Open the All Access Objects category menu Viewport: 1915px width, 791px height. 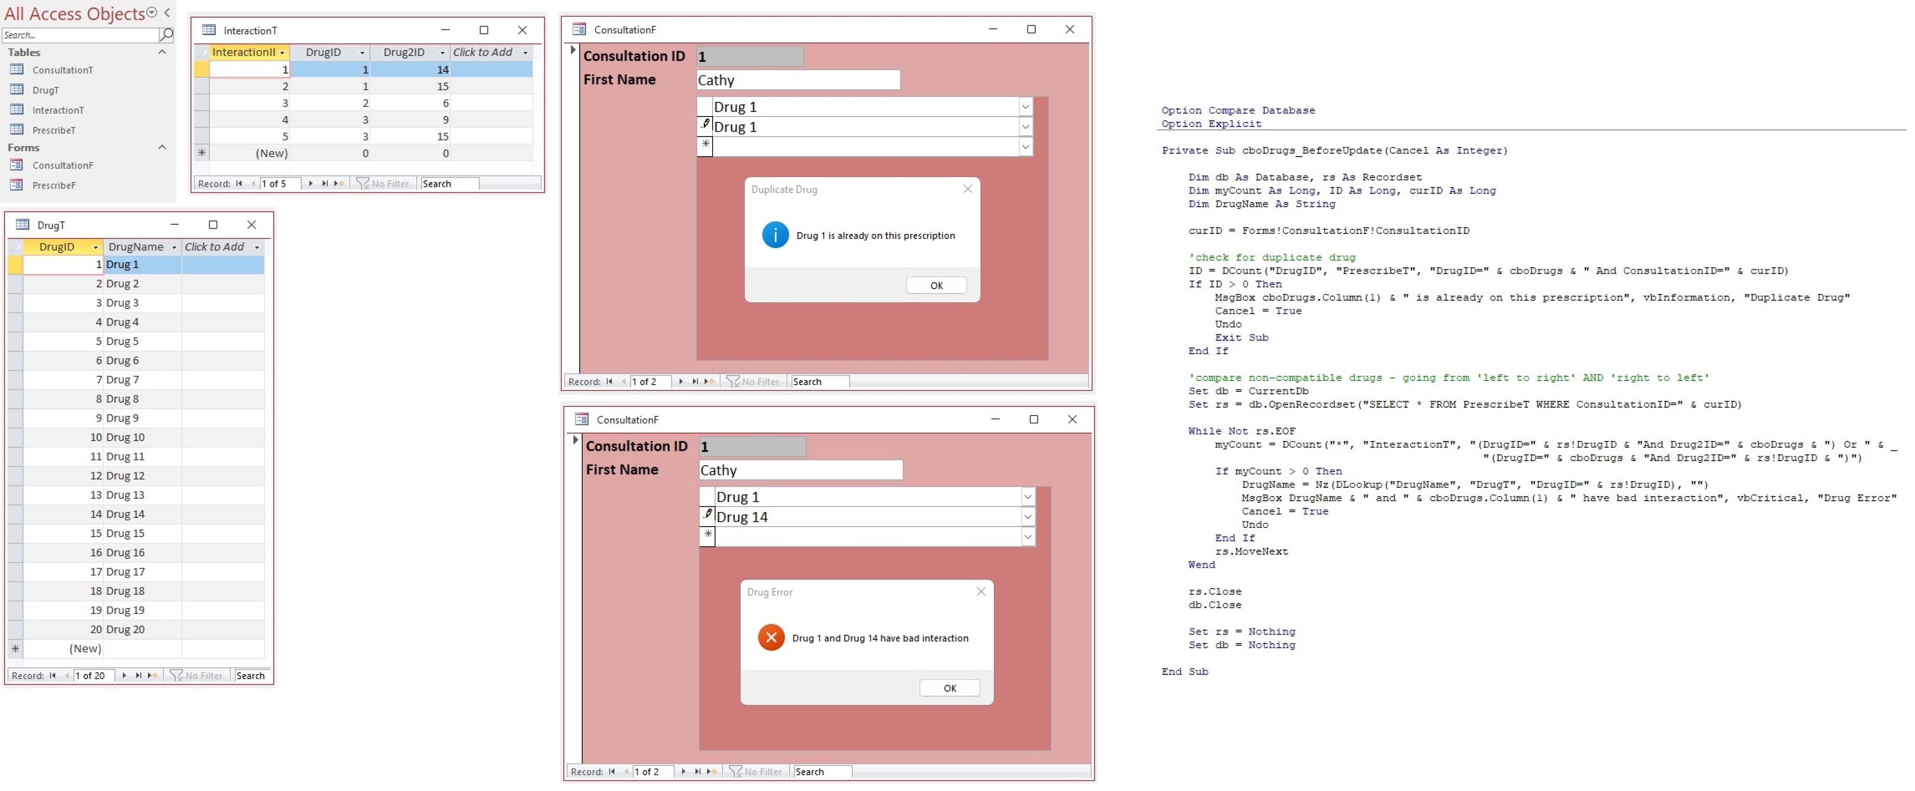click(x=151, y=11)
